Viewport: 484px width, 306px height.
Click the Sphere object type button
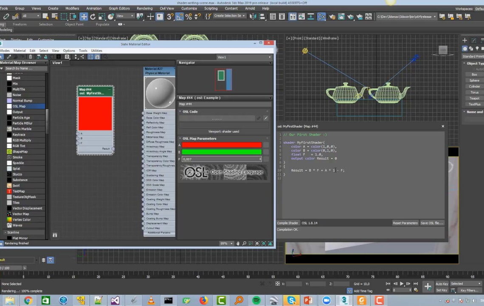click(x=474, y=80)
